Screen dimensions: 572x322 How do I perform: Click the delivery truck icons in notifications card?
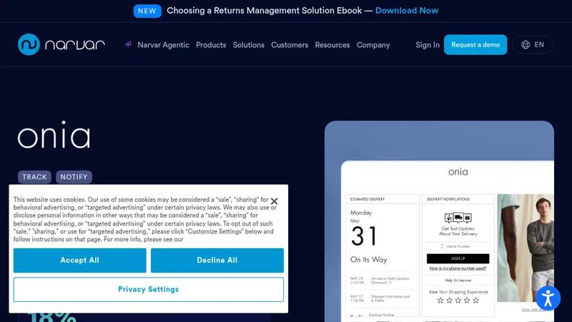(458, 218)
